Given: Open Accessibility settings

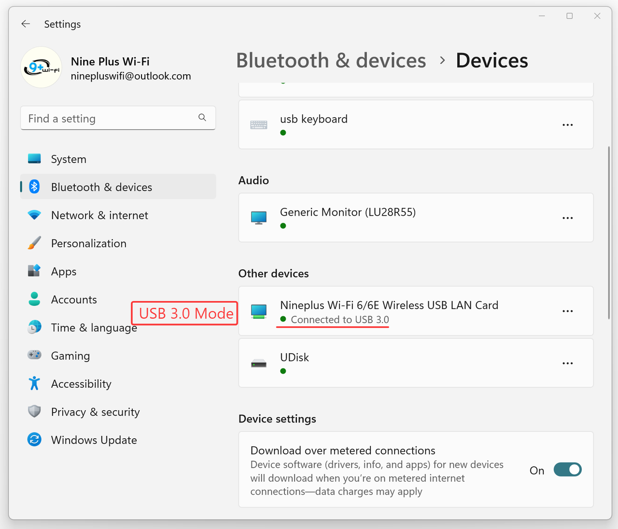Looking at the screenshot, I should point(118,383).
